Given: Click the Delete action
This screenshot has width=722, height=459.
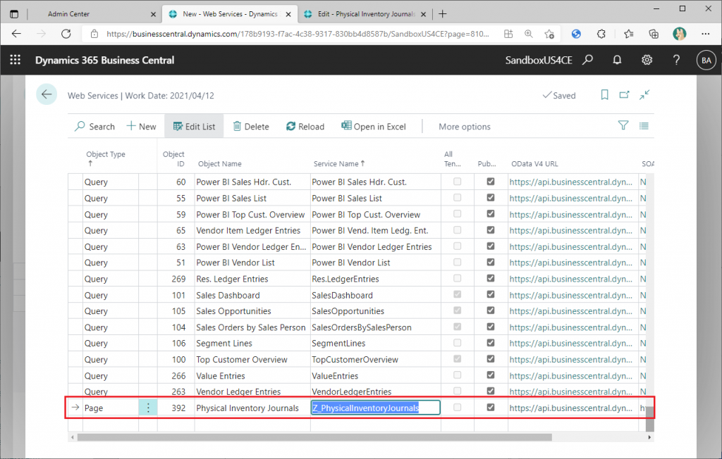Looking at the screenshot, I should [251, 127].
